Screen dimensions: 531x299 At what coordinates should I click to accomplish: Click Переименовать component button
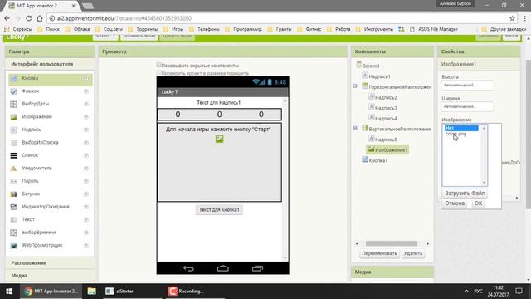pos(379,253)
